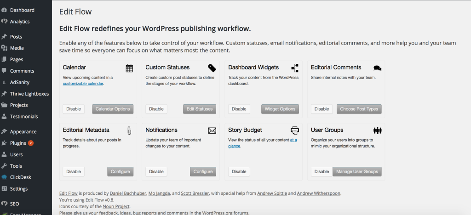Screen dimensions: 471x215
Task: Follow the customizable calendar link
Action: pyautogui.click(x=83, y=84)
